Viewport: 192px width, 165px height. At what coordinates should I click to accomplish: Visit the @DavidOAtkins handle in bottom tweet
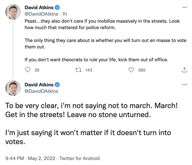click(41, 91)
